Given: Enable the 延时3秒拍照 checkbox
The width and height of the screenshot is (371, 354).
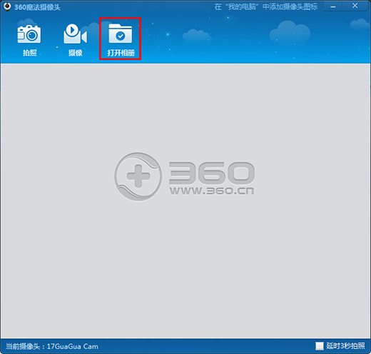Looking at the screenshot, I should point(320,346).
